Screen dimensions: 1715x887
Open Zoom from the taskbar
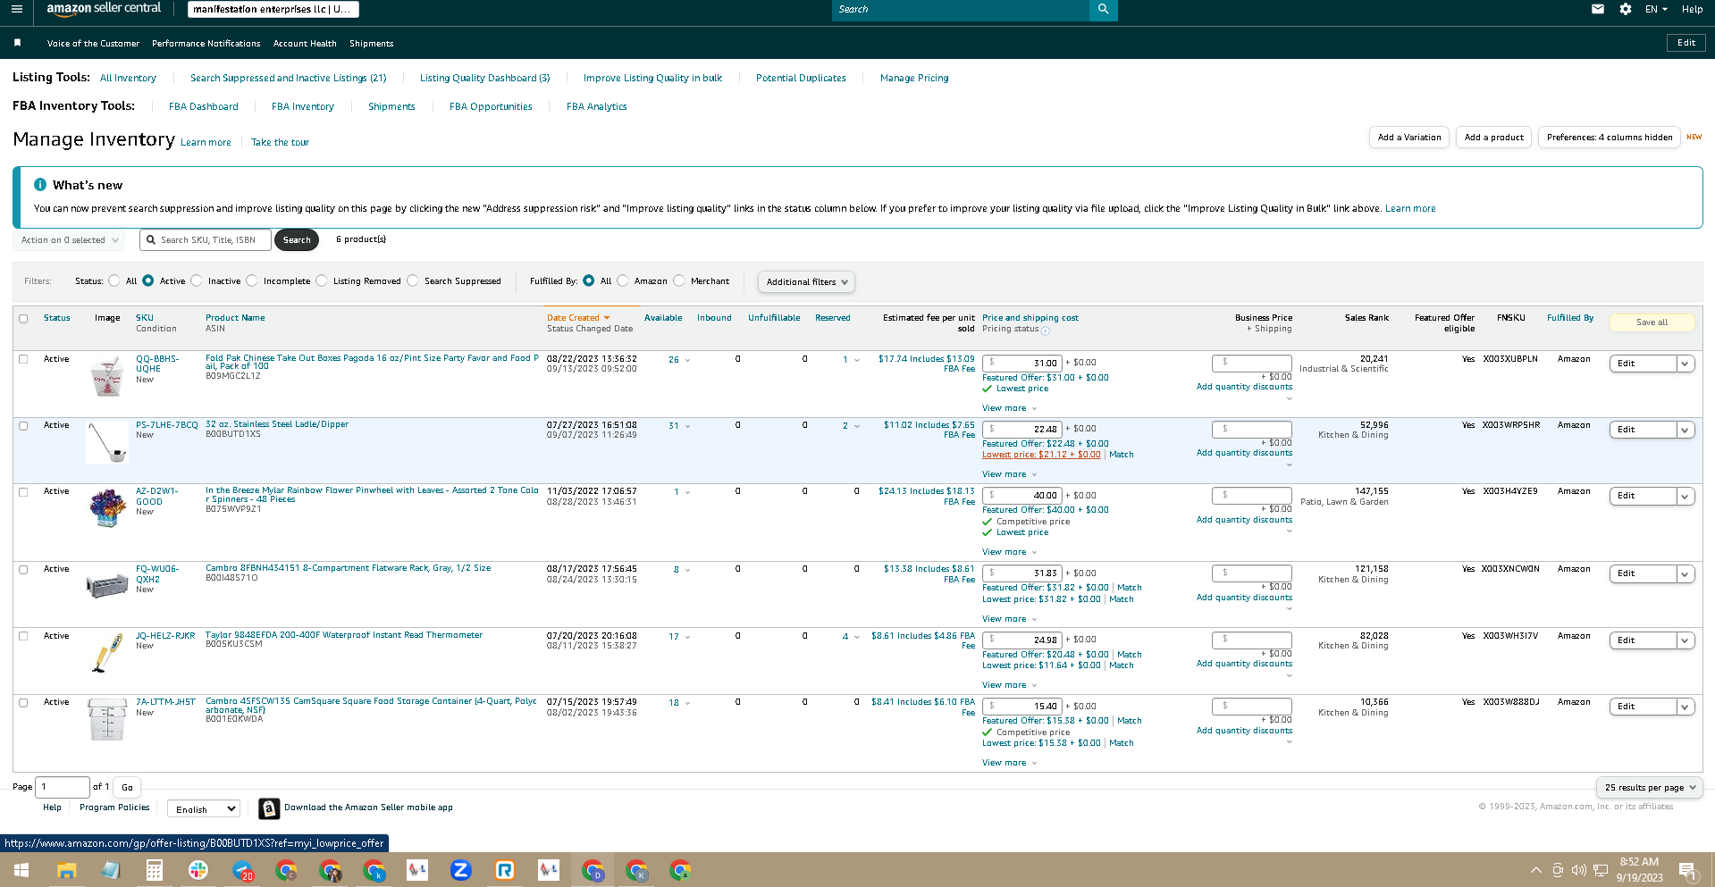(x=461, y=870)
